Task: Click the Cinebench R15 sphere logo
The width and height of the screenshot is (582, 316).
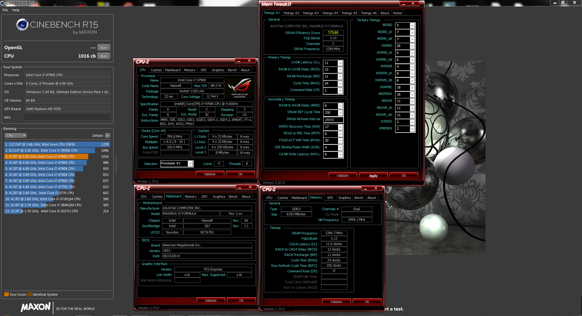Action: tap(22, 25)
